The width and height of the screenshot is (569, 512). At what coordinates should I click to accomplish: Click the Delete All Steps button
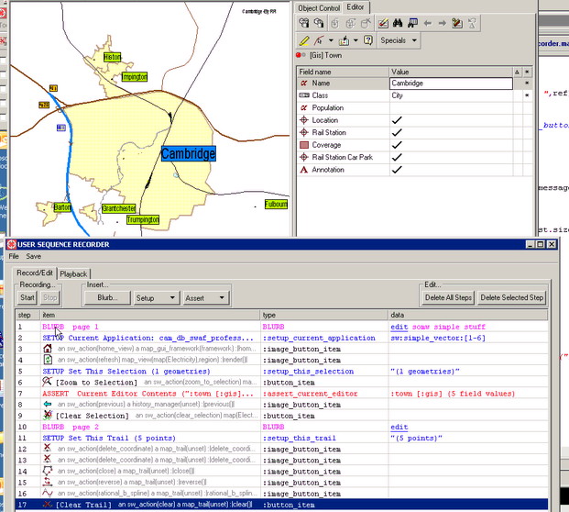(x=447, y=297)
